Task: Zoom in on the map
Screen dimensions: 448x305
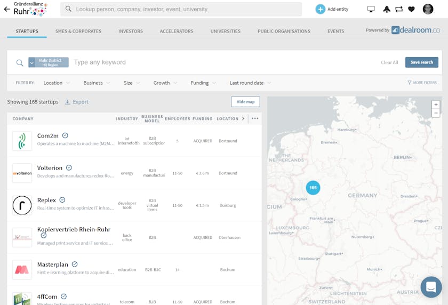Action: pos(436,105)
